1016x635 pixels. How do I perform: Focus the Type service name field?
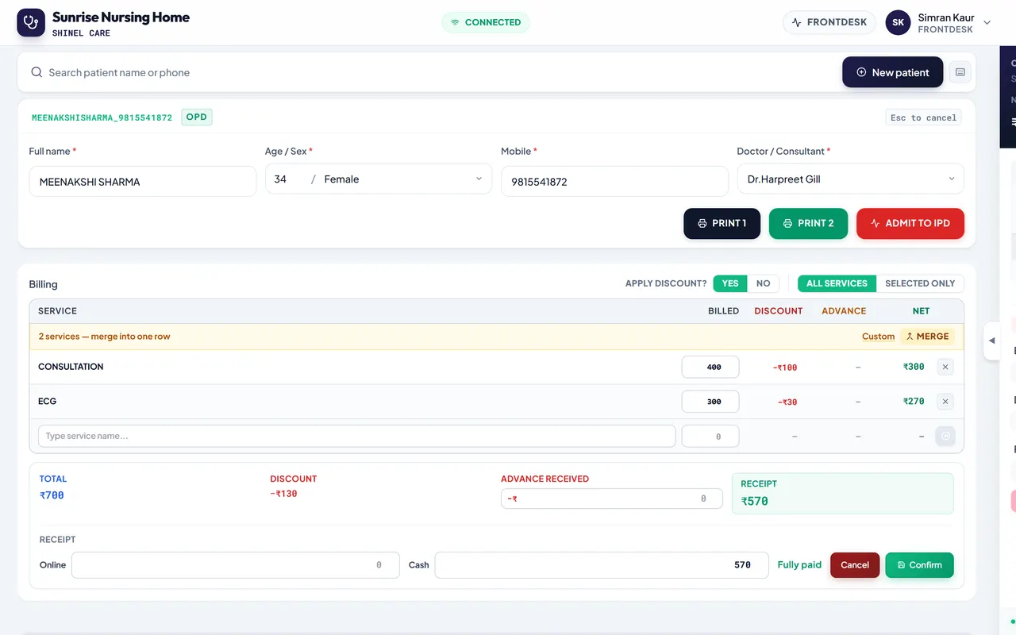pos(356,436)
